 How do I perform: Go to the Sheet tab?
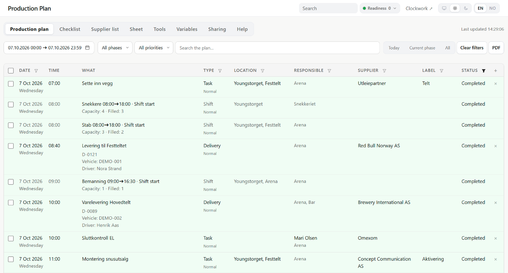(x=136, y=29)
